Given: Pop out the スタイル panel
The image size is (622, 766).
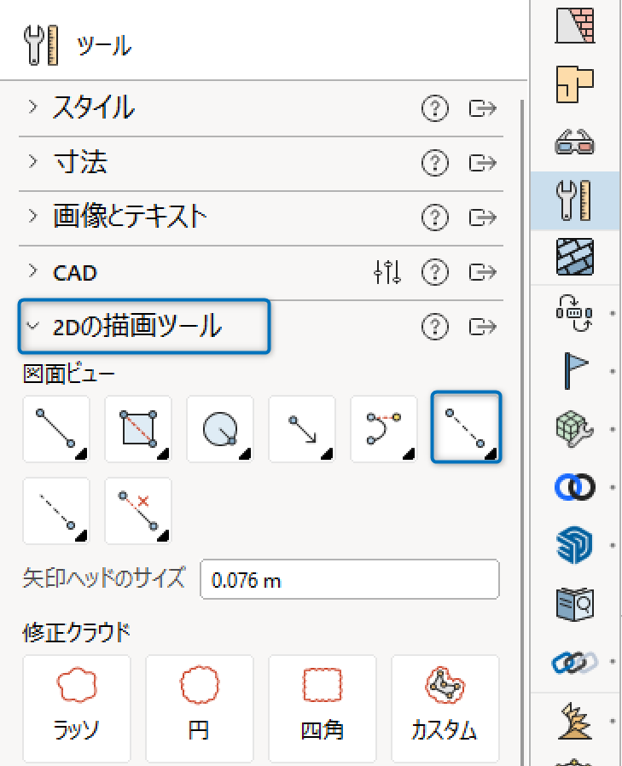Looking at the screenshot, I should click(x=483, y=108).
